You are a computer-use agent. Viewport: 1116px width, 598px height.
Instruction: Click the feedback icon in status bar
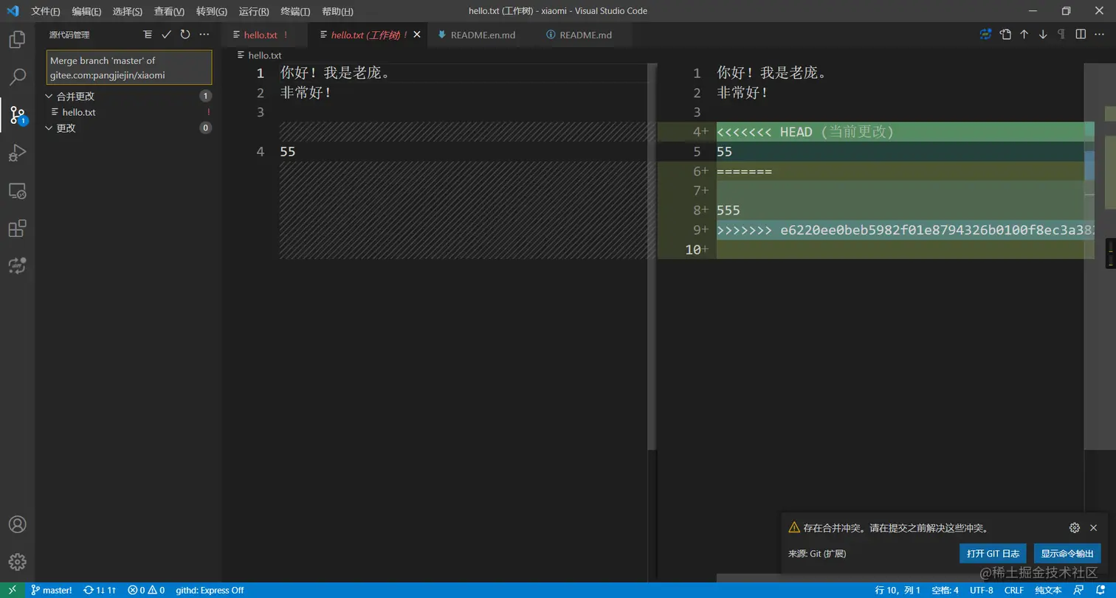pos(1078,590)
